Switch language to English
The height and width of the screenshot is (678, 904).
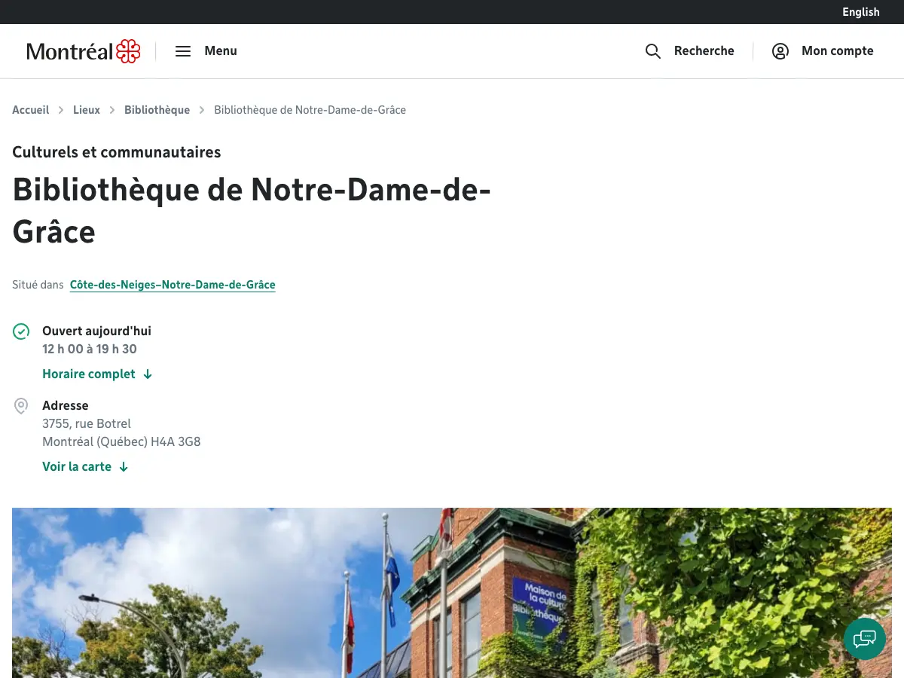click(x=861, y=12)
